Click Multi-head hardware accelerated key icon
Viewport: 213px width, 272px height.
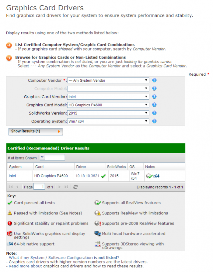(x=98, y=234)
